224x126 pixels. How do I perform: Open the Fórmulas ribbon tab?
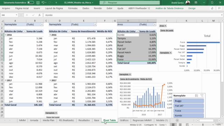[73, 8]
